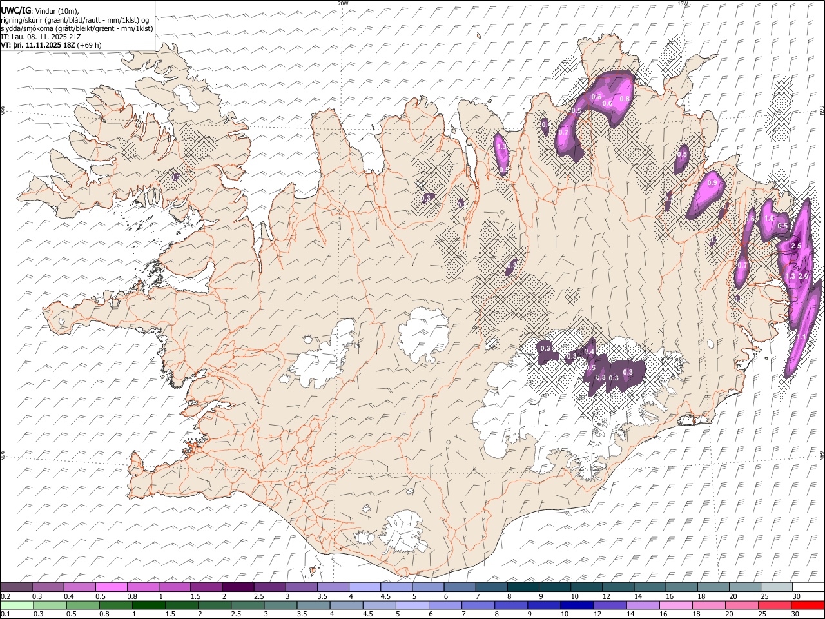This screenshot has width=825, height=619.
Task: Click the '(+69 h)' forecast offset text
Action: [89, 45]
